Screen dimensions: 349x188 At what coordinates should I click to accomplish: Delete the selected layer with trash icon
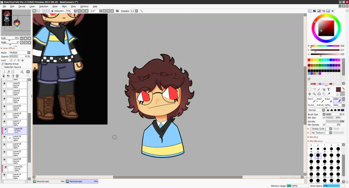click(x=17, y=76)
